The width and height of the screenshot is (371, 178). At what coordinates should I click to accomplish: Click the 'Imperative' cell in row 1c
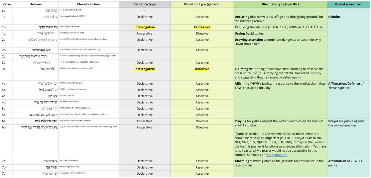coord(144,34)
